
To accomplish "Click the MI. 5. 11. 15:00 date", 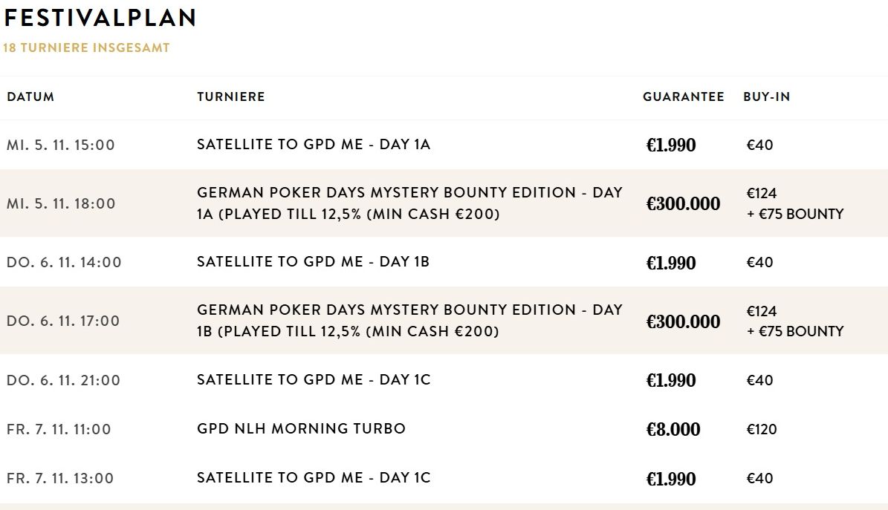I will click(x=61, y=146).
